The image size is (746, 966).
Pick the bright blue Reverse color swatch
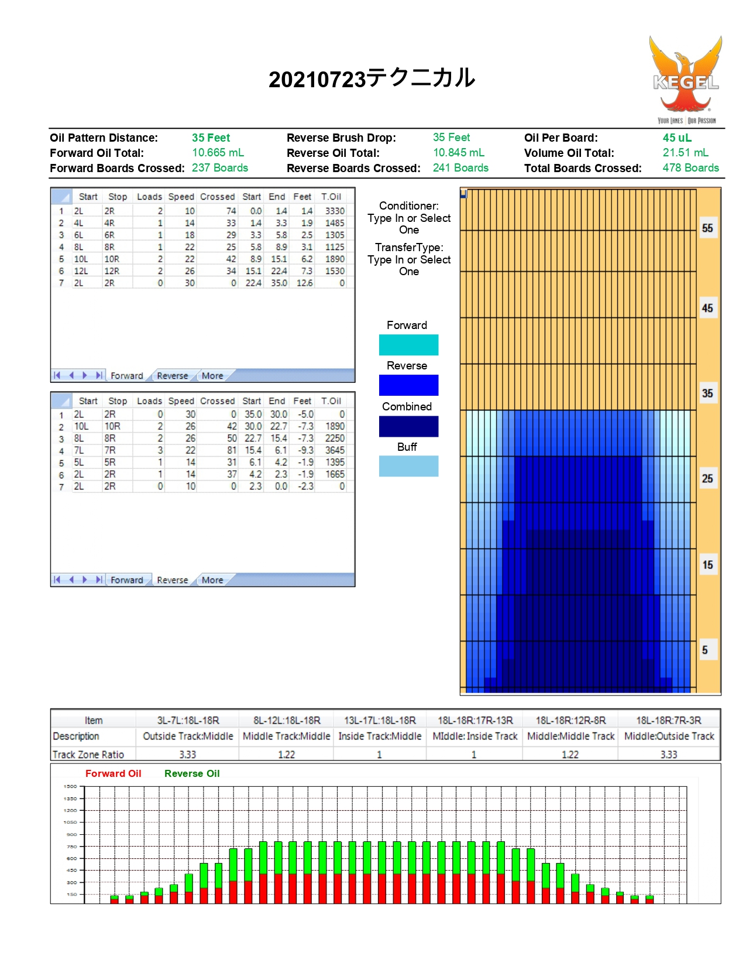[408, 385]
